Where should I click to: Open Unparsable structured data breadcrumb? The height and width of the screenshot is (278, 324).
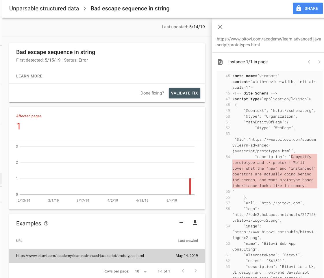tap(44, 8)
